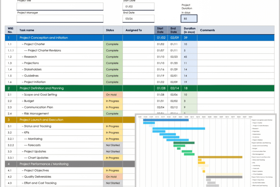Click the empty Project Manager input field
Viewport: 280px width, 187px height.
[60, 19]
